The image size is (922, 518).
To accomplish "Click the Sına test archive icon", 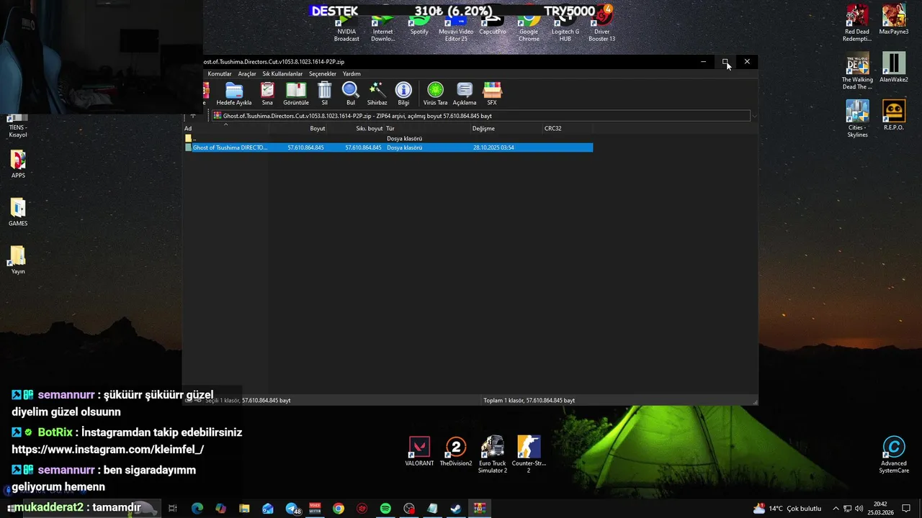I will coord(267,94).
